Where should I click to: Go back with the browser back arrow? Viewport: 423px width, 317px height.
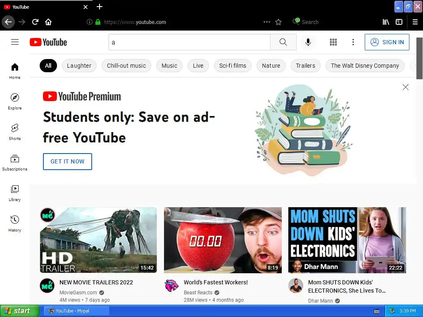8,22
